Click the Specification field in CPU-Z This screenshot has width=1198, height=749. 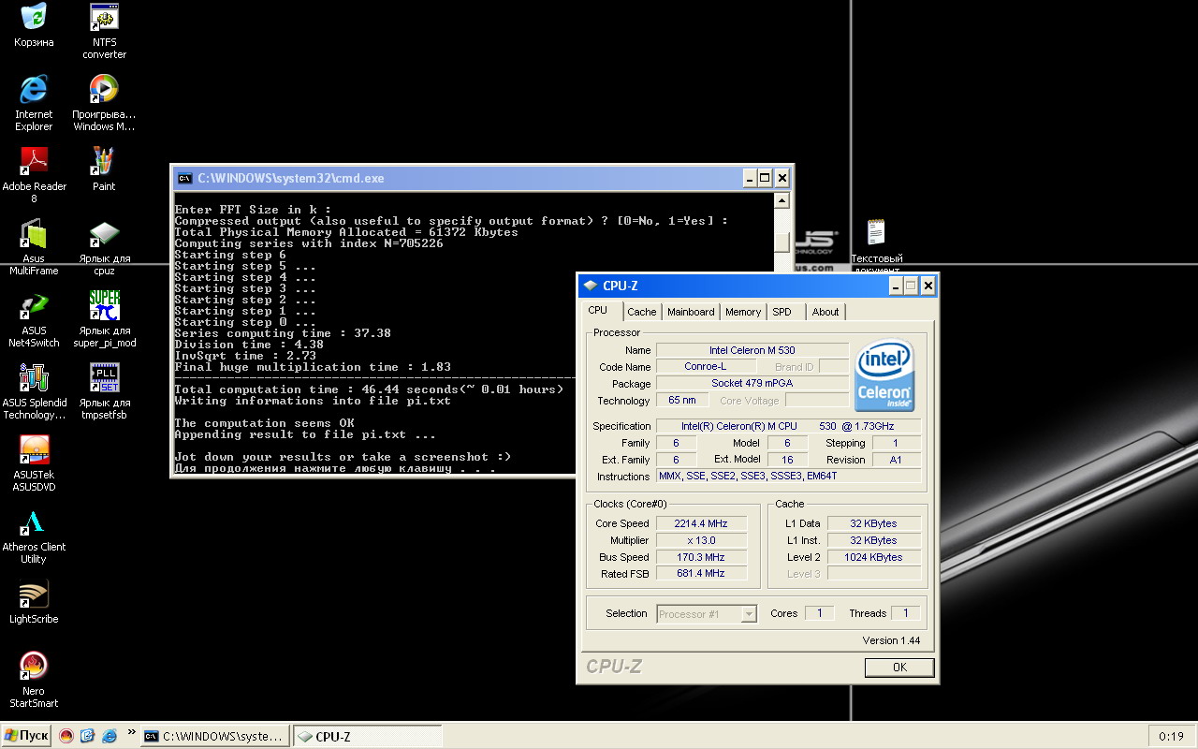(789, 426)
